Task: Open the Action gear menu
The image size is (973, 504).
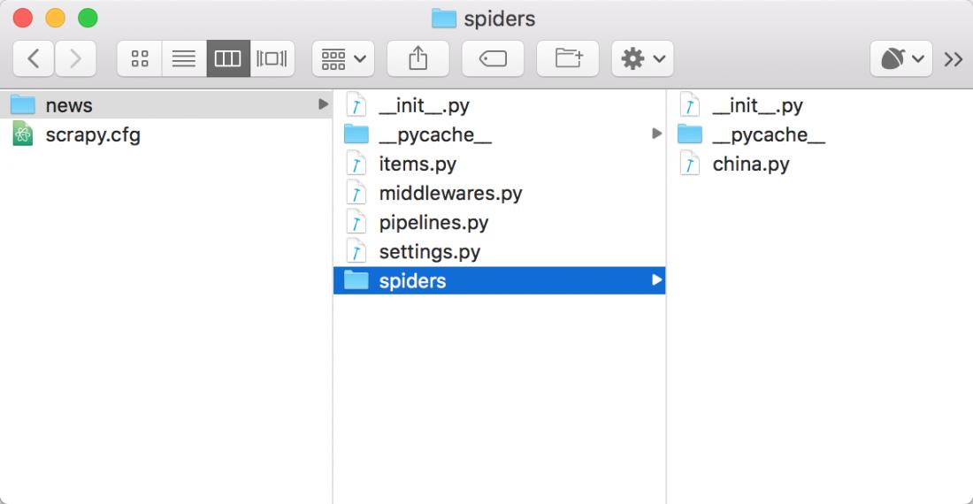Action: [x=642, y=59]
